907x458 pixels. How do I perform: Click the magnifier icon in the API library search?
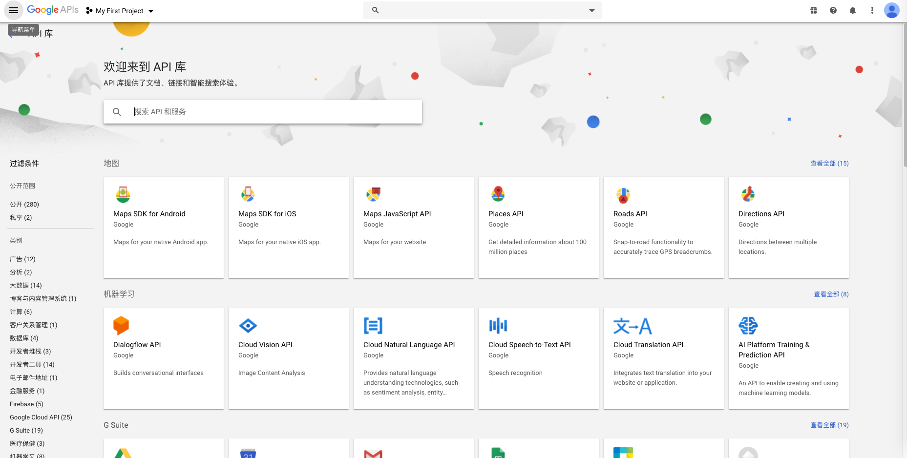coord(117,112)
